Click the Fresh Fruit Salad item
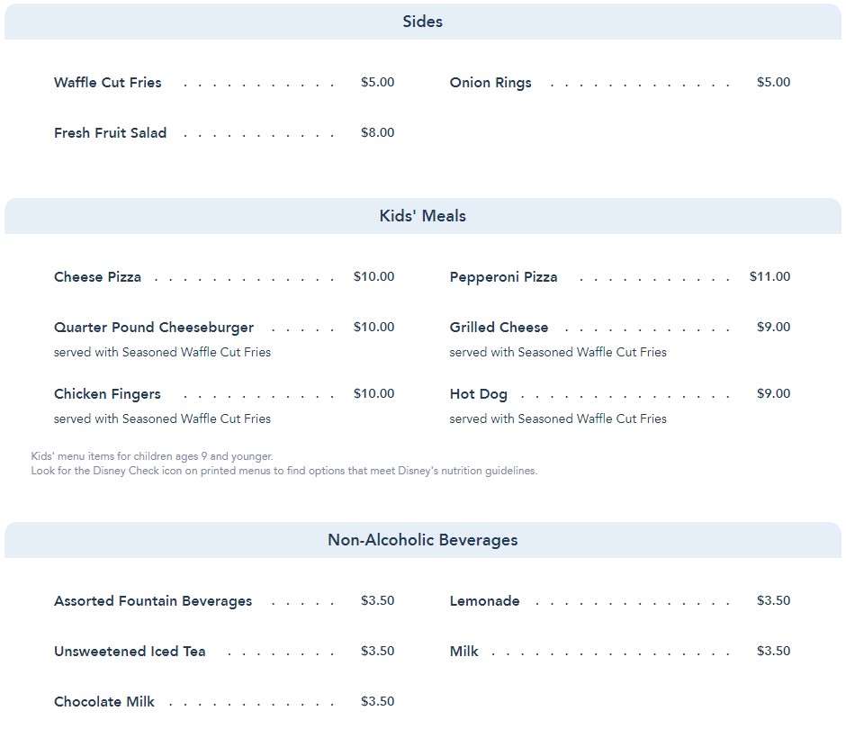Screen dimensions: 846x729 click(x=110, y=133)
